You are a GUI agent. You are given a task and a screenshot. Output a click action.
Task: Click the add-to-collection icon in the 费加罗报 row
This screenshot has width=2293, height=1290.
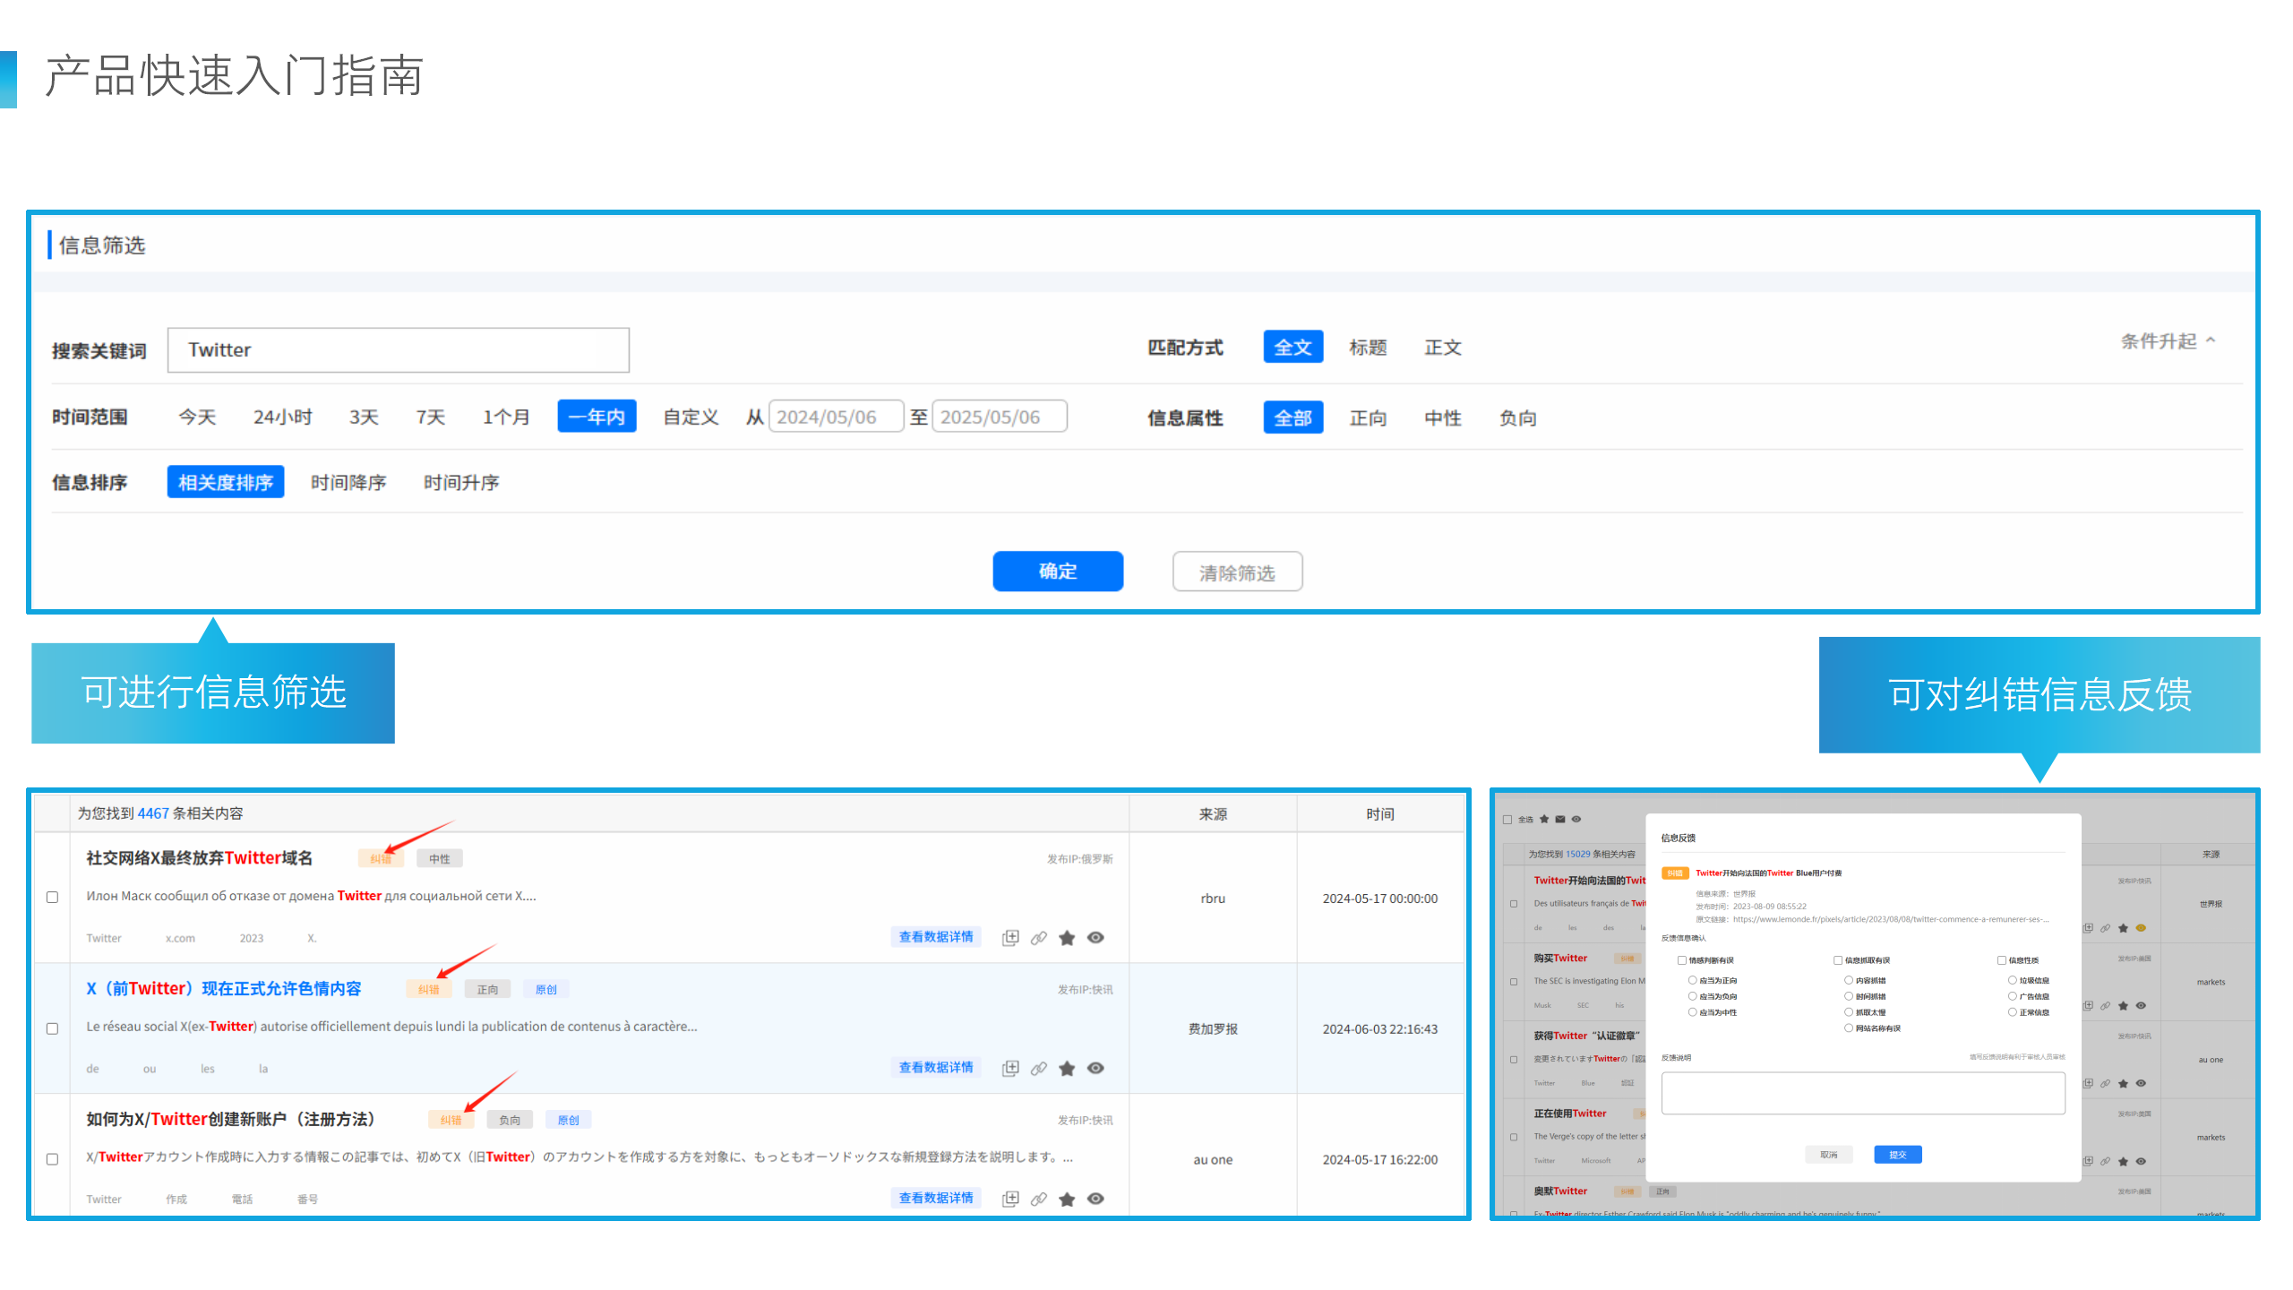coord(1010,1068)
